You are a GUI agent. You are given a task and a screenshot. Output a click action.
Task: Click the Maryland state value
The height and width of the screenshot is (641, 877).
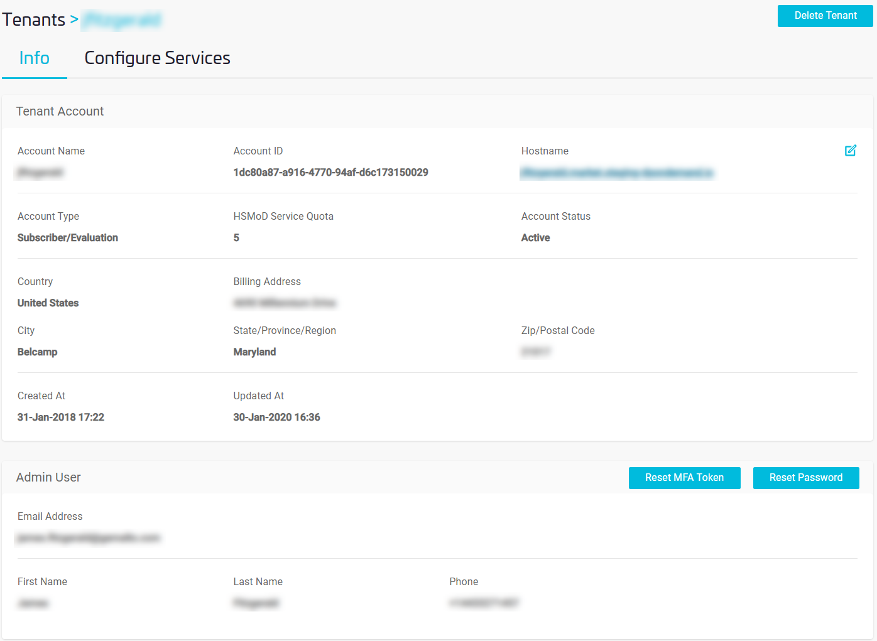[254, 352]
